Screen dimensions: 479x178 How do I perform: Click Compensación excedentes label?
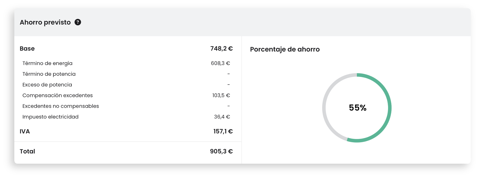(x=58, y=95)
